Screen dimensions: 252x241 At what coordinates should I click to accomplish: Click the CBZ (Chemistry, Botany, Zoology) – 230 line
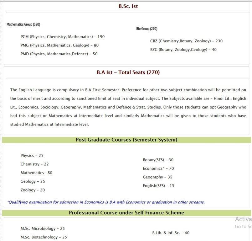[186, 41]
